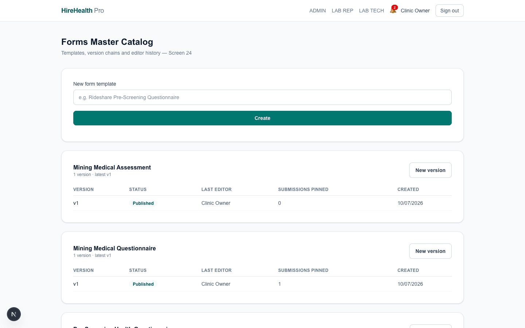
Task: Click Clinic Owner editor in Mining Medical Questionnaire row
Action: [216, 284]
